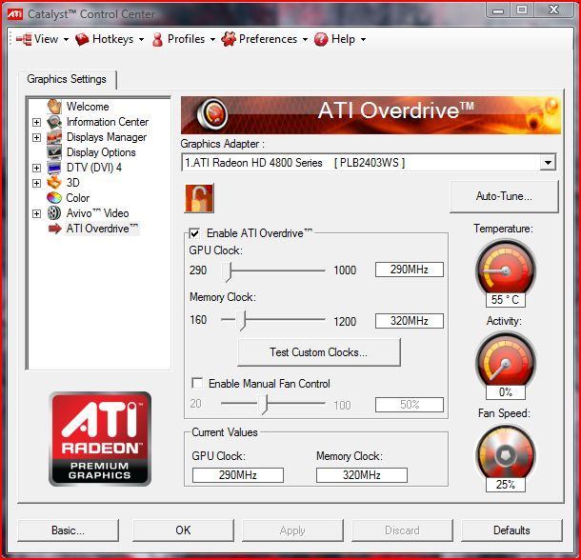Click the View menu icon
Screen dimensions: 581x560
click(24, 39)
